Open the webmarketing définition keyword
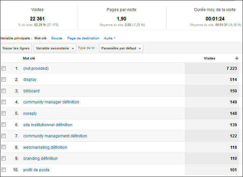243x177 pixels. (45, 147)
